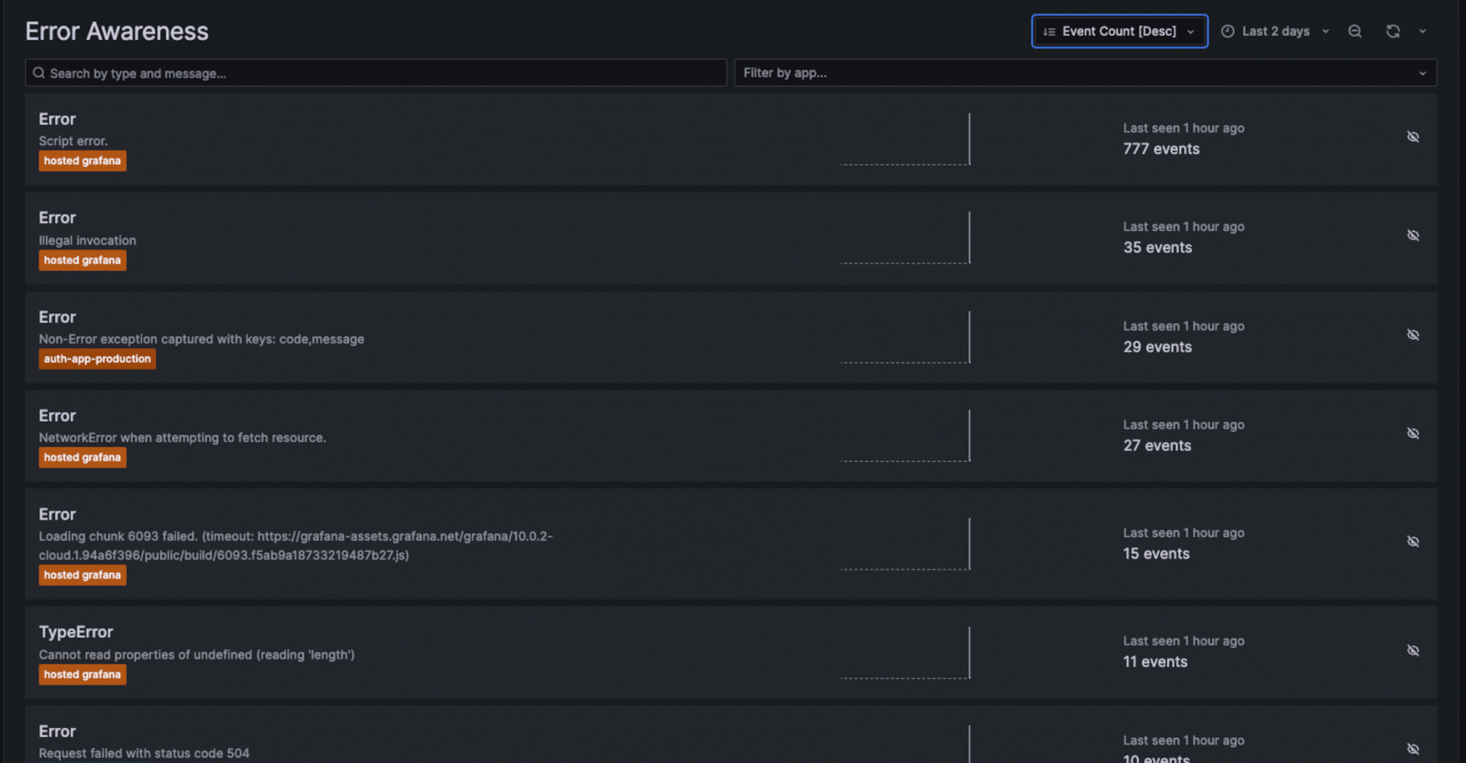Hide the Illegal invocation error
The image size is (1466, 763).
pyautogui.click(x=1413, y=236)
